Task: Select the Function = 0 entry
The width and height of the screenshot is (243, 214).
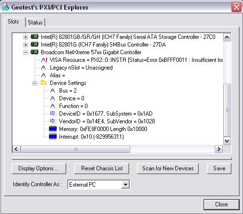Action: coord(73,106)
